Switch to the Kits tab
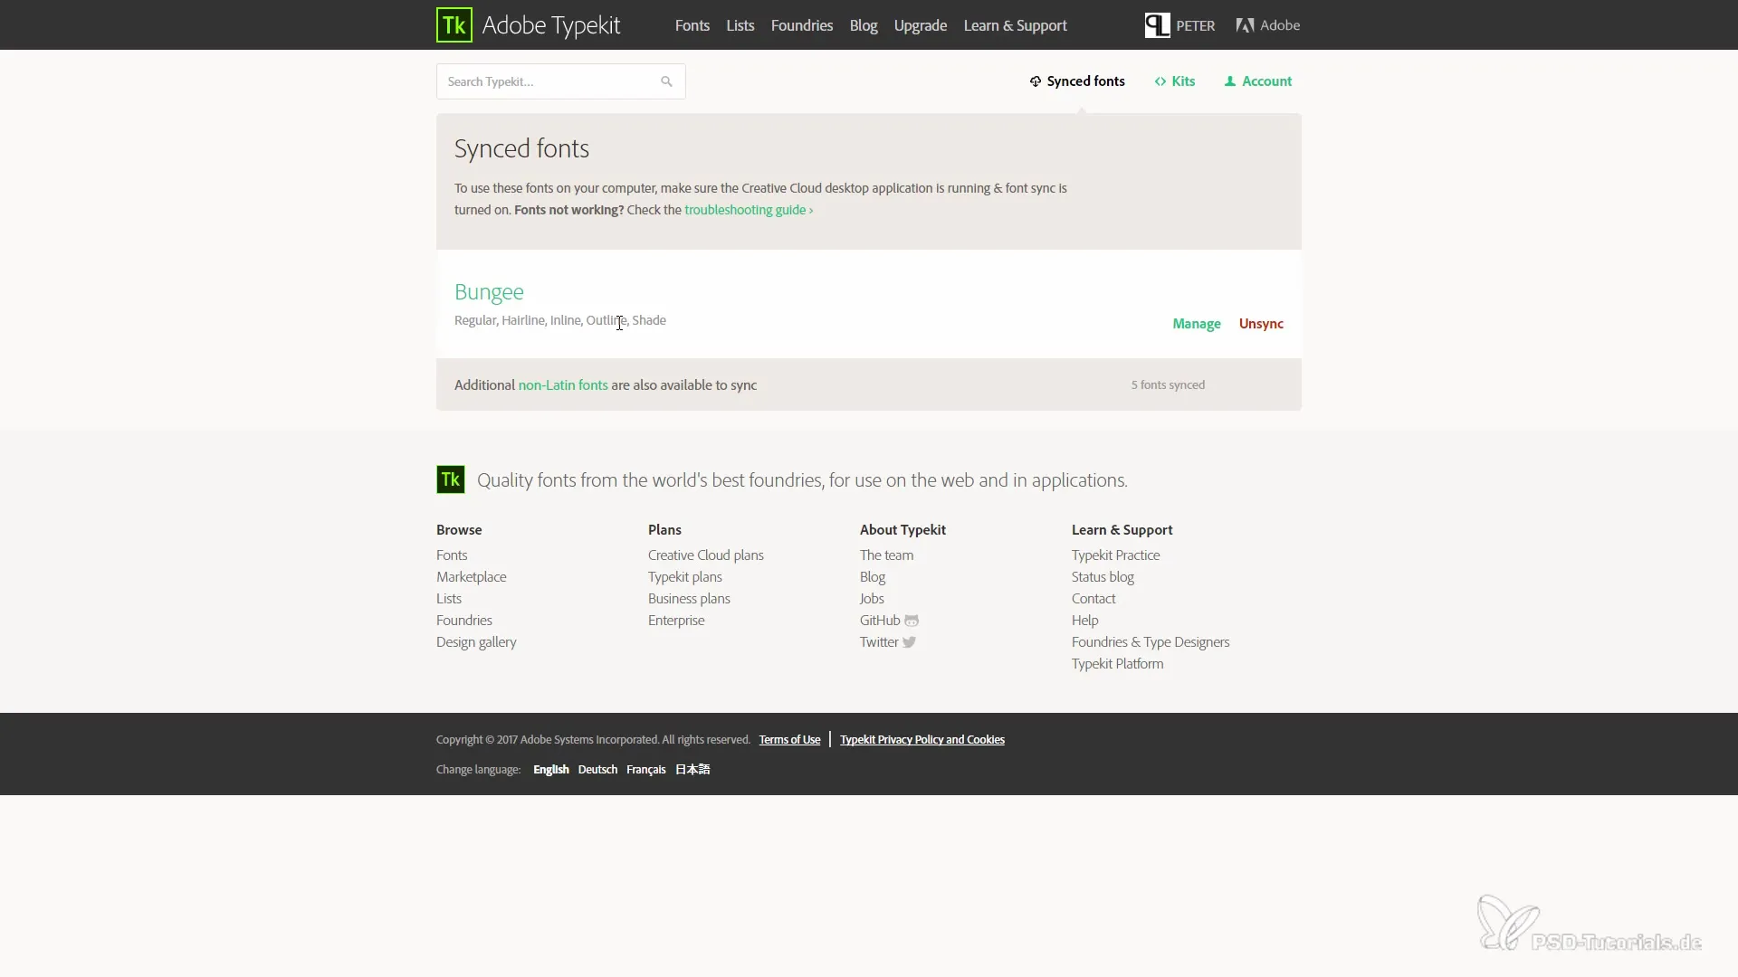Screen dimensions: 1738x977 click(x=1175, y=81)
